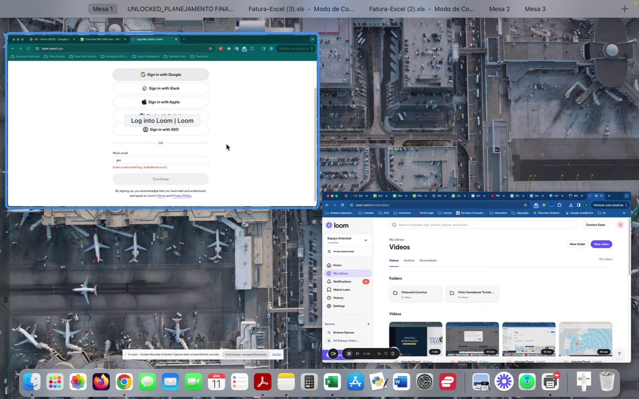Click Contact Sales button
Viewport: 639px width, 399px height.
(x=595, y=225)
